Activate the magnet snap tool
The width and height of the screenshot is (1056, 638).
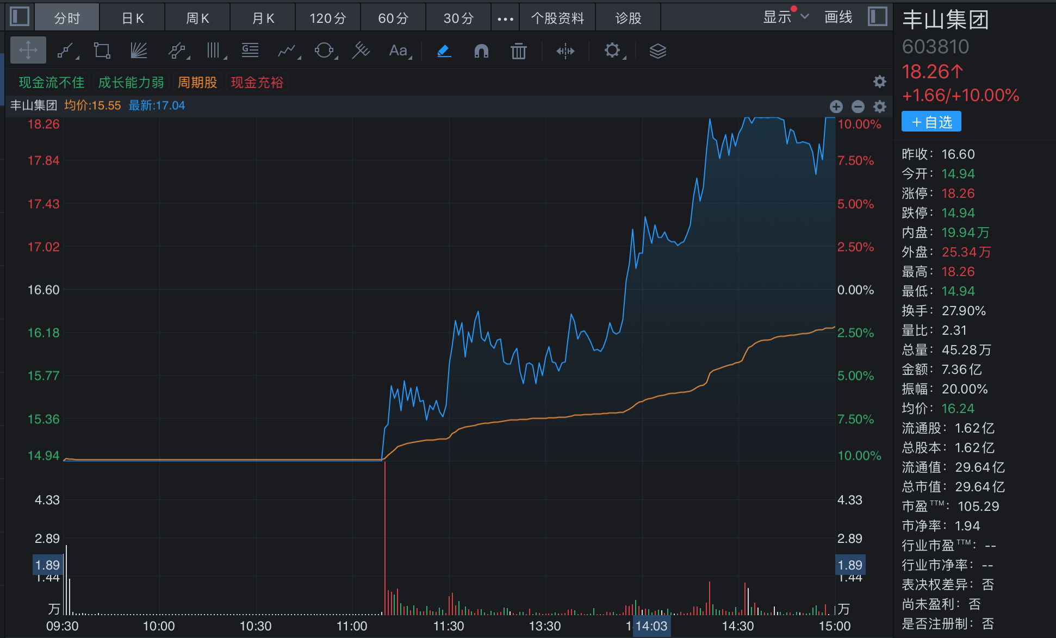click(481, 51)
